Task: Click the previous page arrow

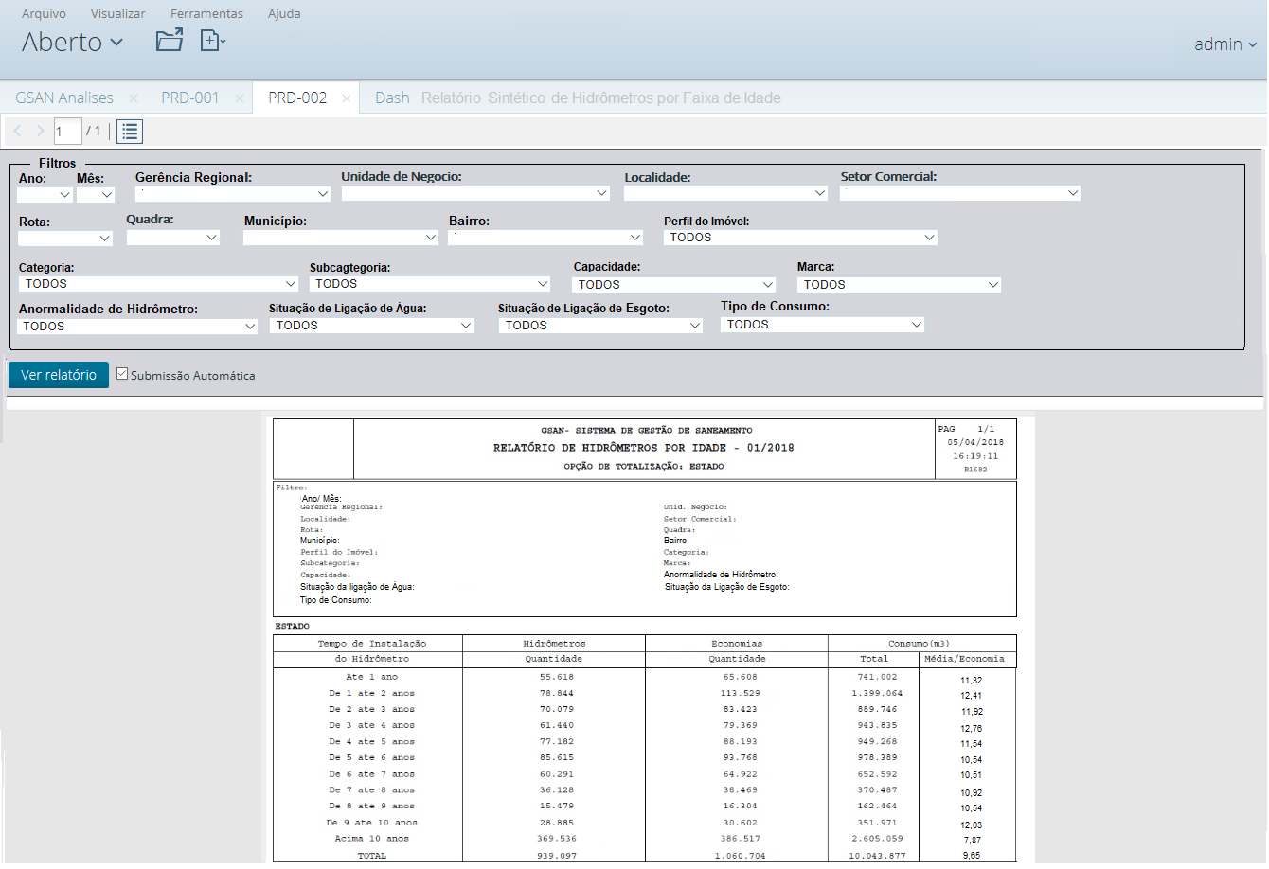Action: coord(16,131)
